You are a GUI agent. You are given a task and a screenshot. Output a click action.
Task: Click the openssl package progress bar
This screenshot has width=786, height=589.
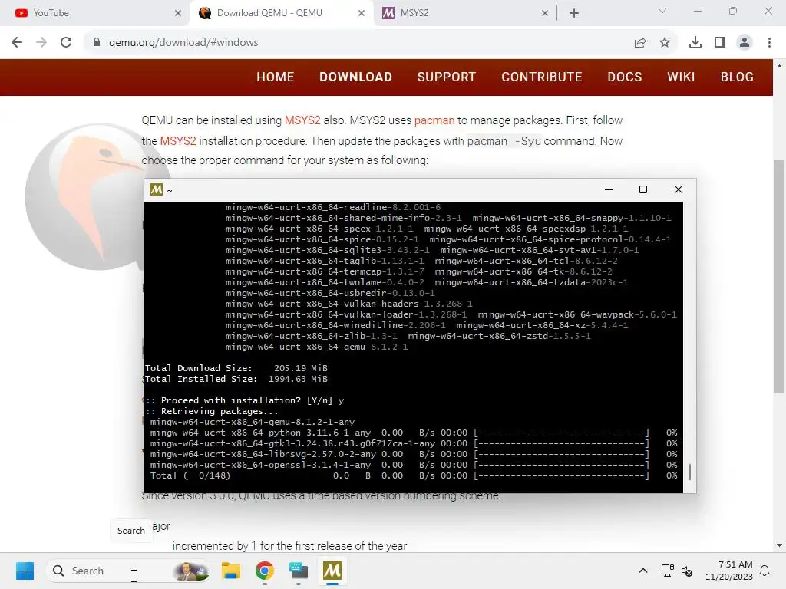tap(561, 466)
